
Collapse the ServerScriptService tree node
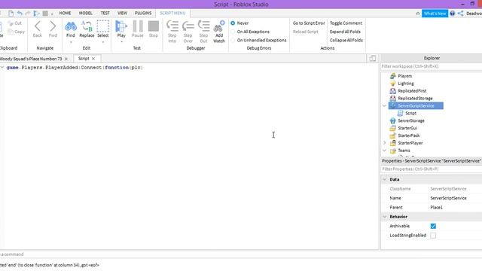point(384,105)
